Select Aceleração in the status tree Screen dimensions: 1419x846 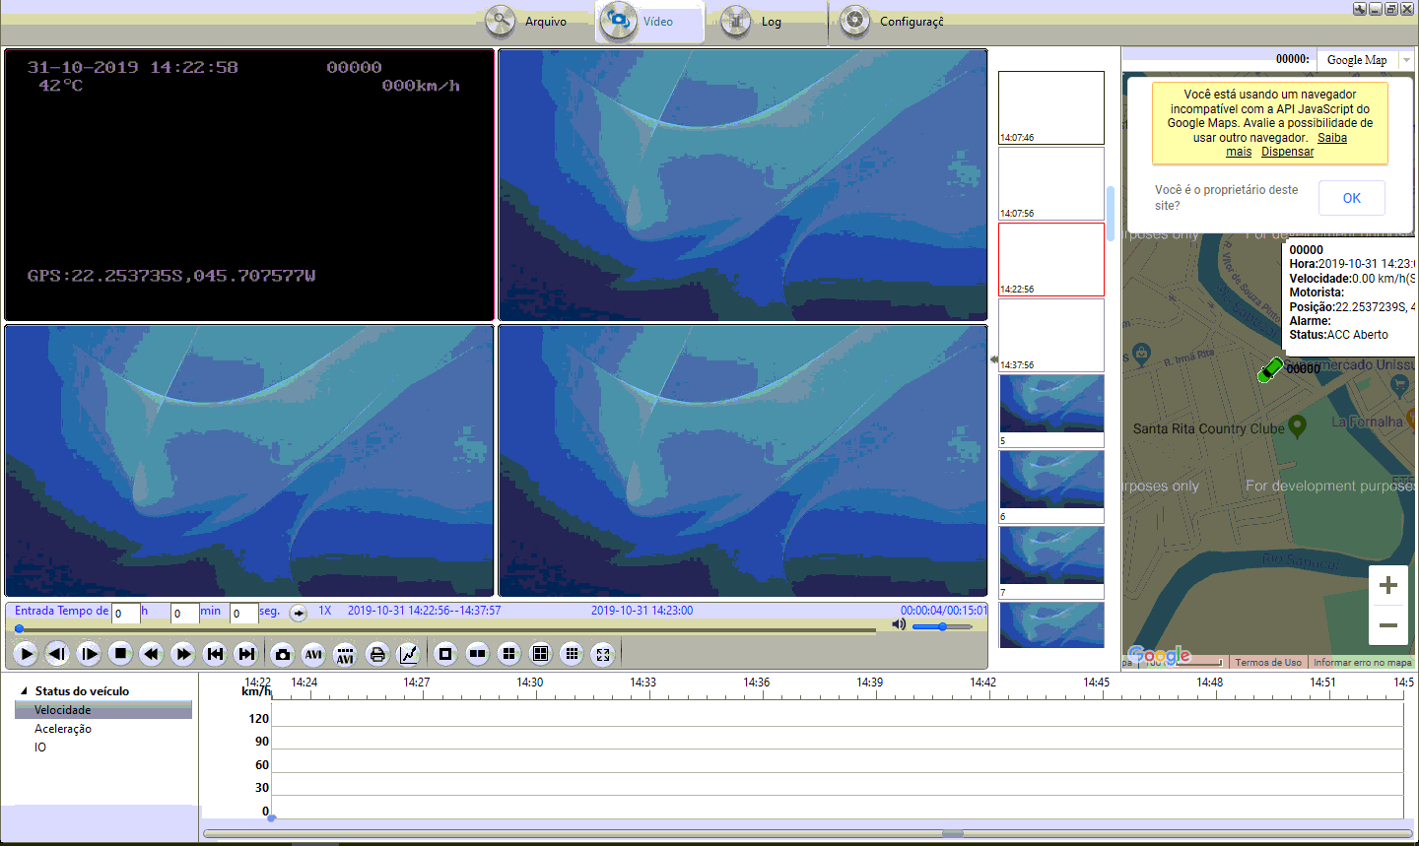point(63,729)
